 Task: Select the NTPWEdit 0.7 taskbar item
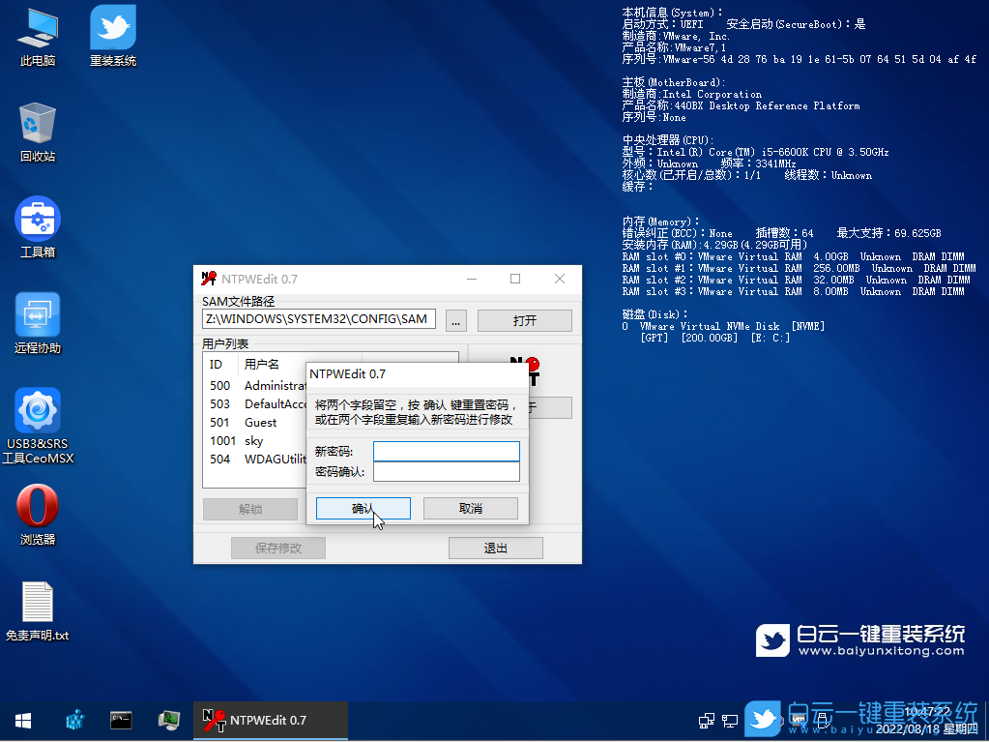coord(256,720)
